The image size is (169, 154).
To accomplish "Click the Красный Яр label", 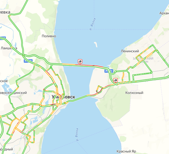I will point(126,151).
